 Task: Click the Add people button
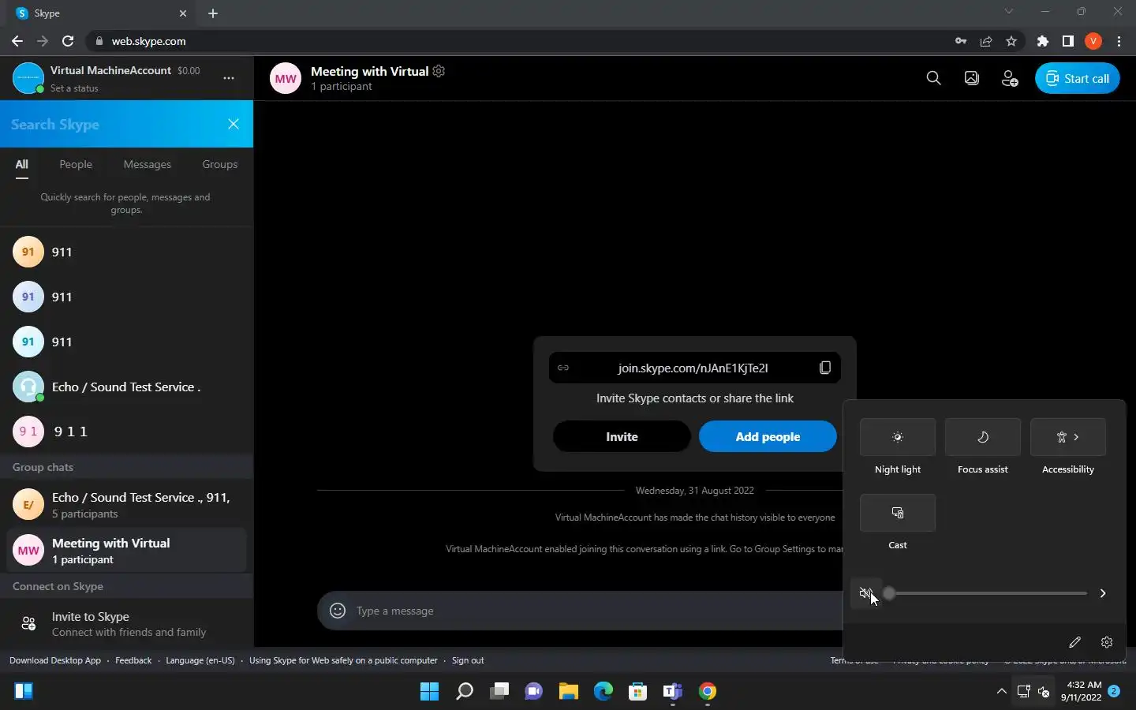pos(768,436)
